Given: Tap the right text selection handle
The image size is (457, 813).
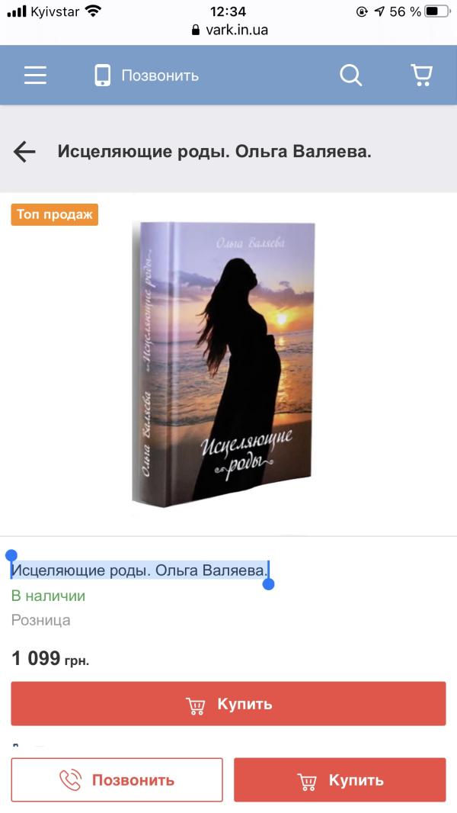Looking at the screenshot, I should click(x=269, y=584).
